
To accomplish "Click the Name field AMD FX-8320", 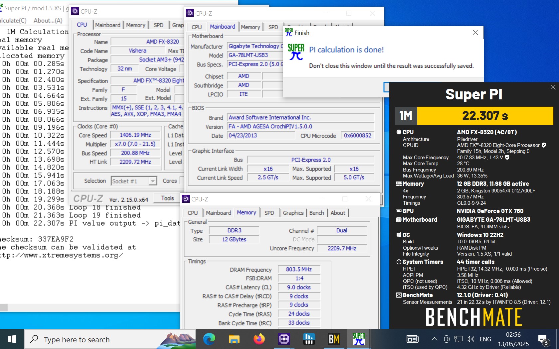I will click(147, 42).
